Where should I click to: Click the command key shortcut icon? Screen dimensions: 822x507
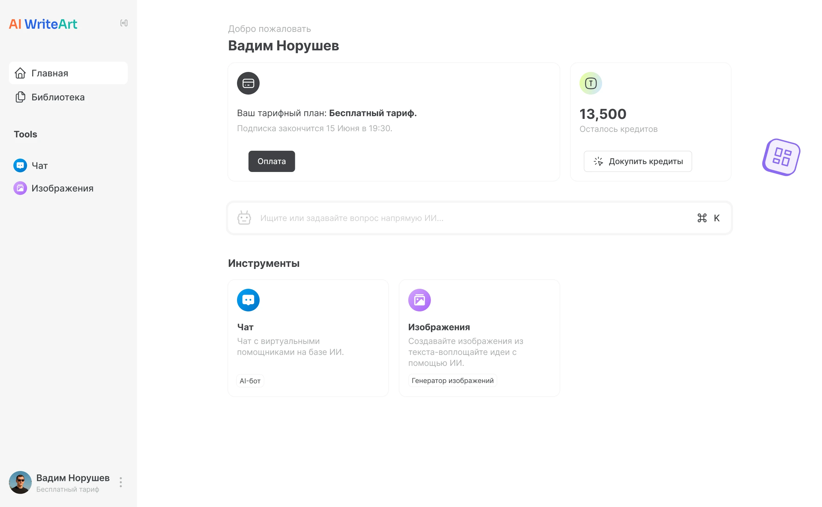click(x=702, y=218)
